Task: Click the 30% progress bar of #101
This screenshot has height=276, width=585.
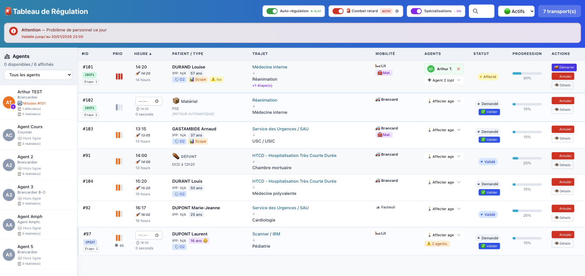Action: (527, 73)
